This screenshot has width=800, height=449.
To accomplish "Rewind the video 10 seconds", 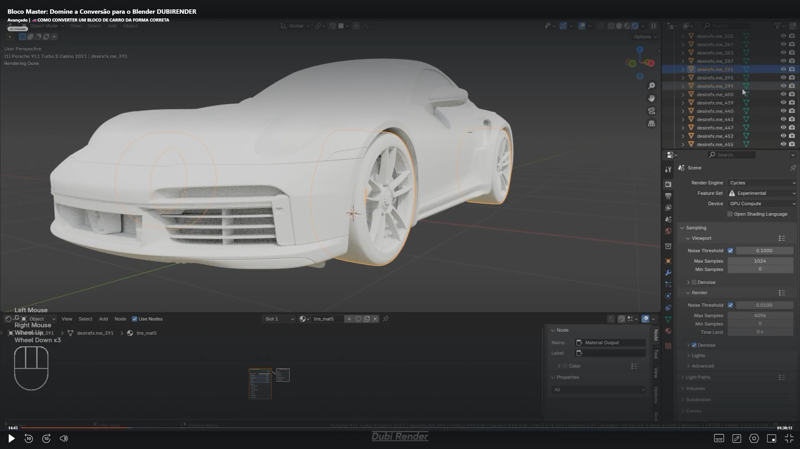I will click(28, 438).
